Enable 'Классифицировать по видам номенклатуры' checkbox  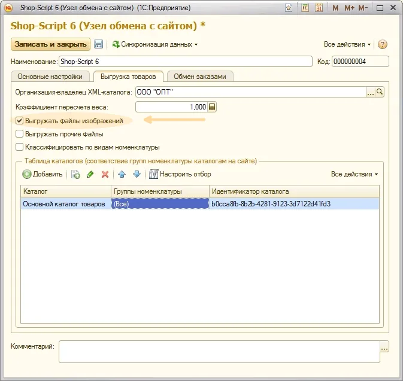tap(20, 147)
